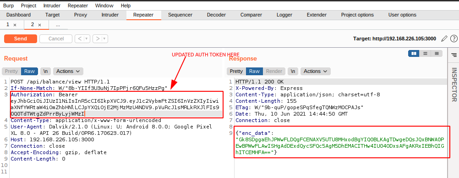Click the response Content-Length: 155 line
This screenshot has height=178, width=459.
(x=266, y=101)
